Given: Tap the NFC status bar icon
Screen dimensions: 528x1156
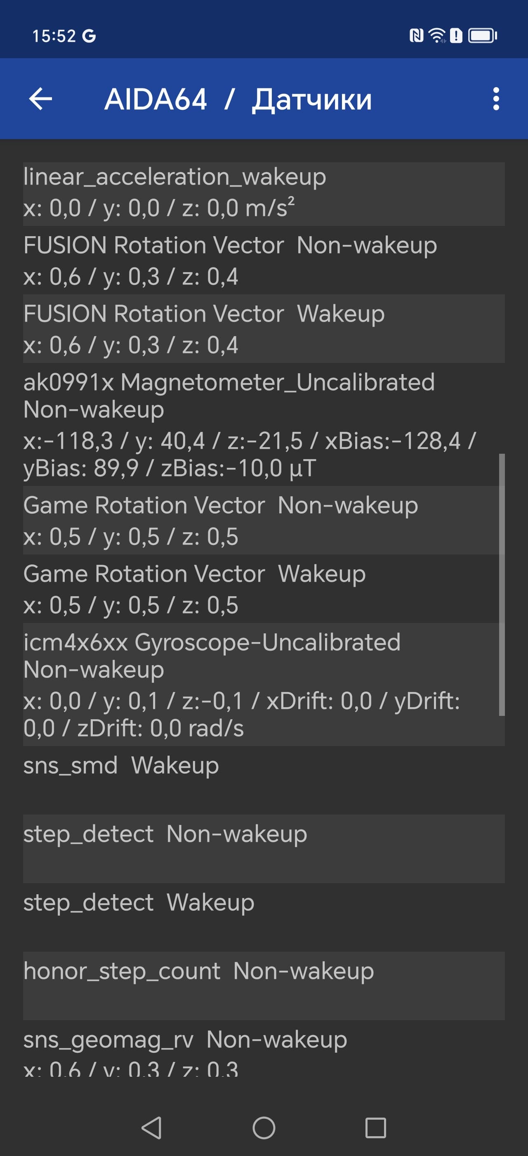Looking at the screenshot, I should coord(416,36).
